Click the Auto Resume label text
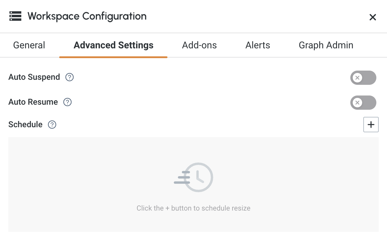Viewport: 387px width, 242px height. [33, 102]
